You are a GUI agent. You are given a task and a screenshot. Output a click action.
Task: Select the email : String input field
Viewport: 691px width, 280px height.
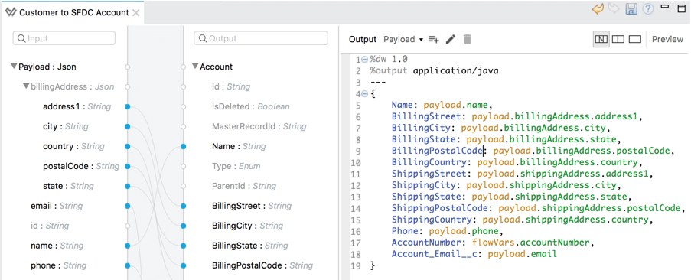coord(57,206)
